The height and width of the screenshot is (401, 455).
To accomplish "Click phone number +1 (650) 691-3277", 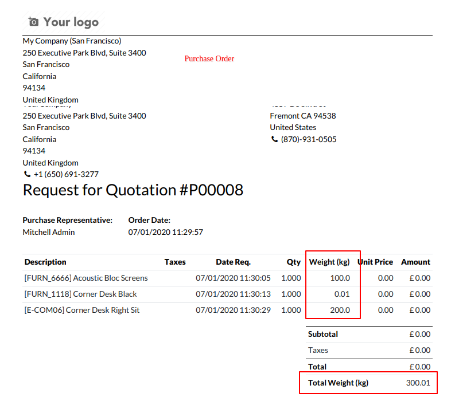I will pos(66,174).
